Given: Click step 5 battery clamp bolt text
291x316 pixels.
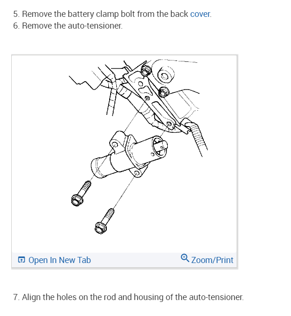Looking at the screenshot, I should coord(112,14).
